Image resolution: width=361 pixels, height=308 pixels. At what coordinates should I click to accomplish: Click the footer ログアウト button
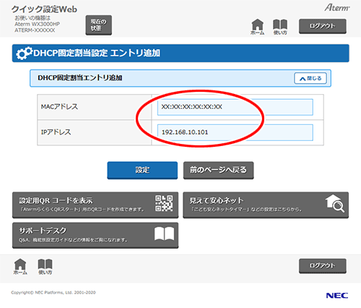(x=323, y=266)
